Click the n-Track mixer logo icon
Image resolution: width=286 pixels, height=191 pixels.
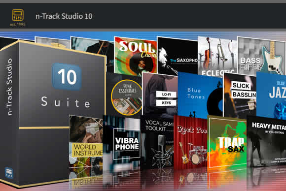pos(18,15)
